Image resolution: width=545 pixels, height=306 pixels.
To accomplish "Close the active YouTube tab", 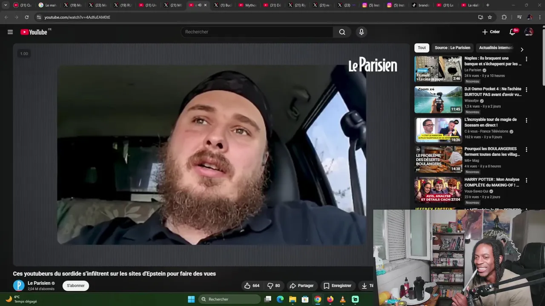I will pos(205,5).
